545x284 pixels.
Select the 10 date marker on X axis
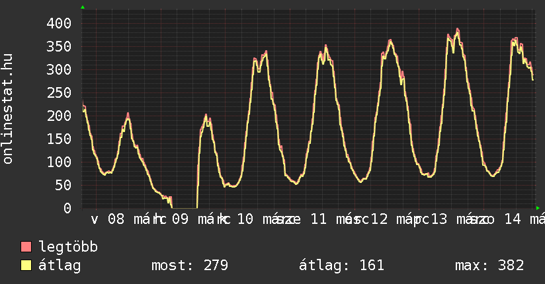[245, 219]
